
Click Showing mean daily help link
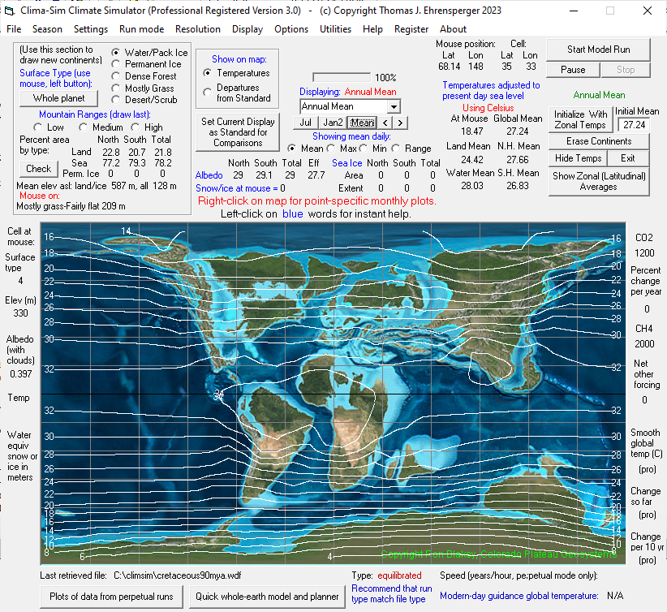351,136
